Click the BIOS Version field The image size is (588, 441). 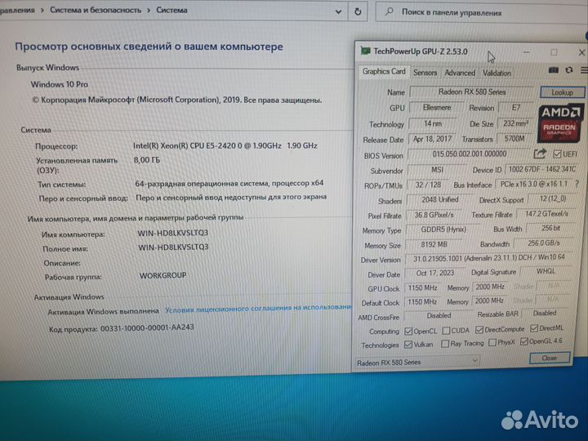469,154
